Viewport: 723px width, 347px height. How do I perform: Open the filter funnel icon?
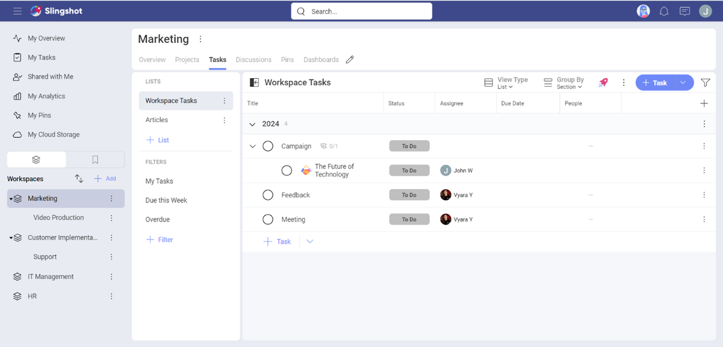tap(705, 82)
